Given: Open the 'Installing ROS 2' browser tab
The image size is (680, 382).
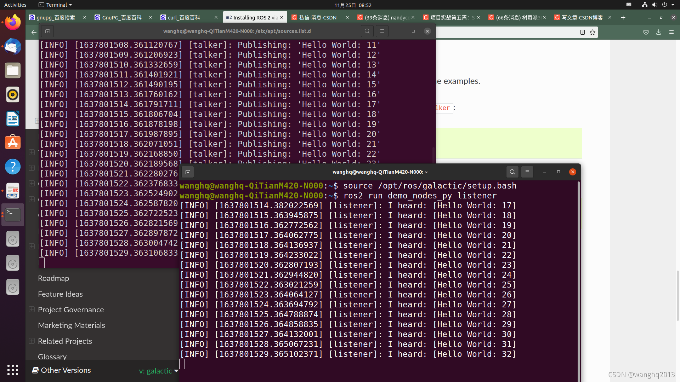Looking at the screenshot, I should [255, 17].
